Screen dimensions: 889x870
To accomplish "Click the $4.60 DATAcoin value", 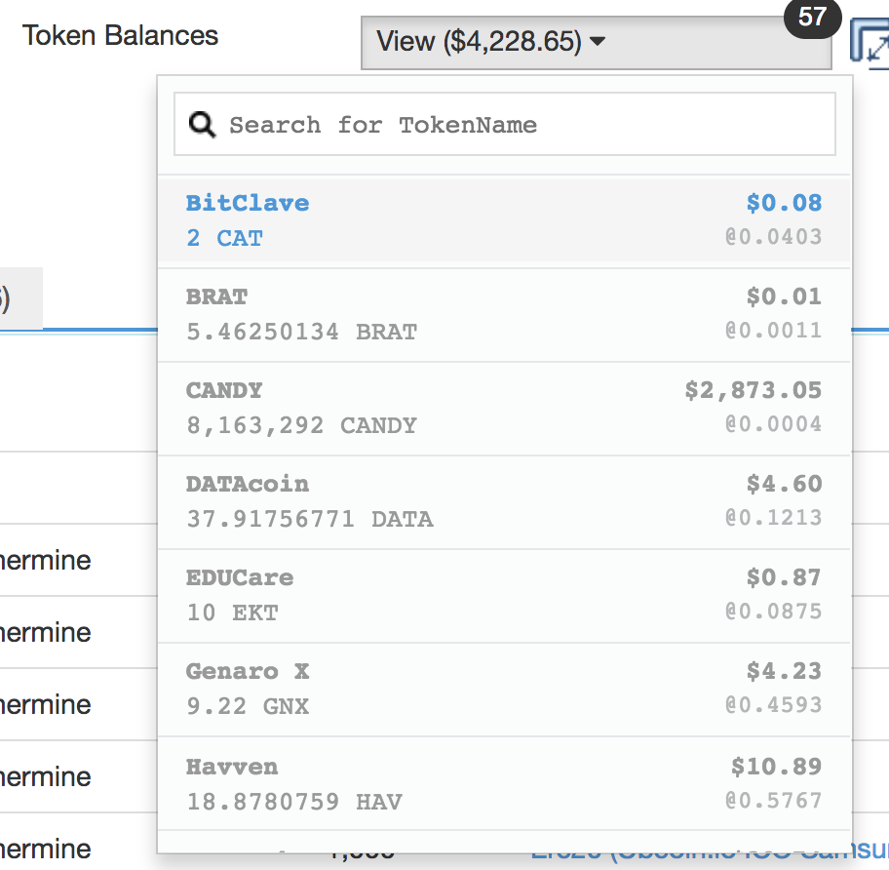I will coord(784,485).
